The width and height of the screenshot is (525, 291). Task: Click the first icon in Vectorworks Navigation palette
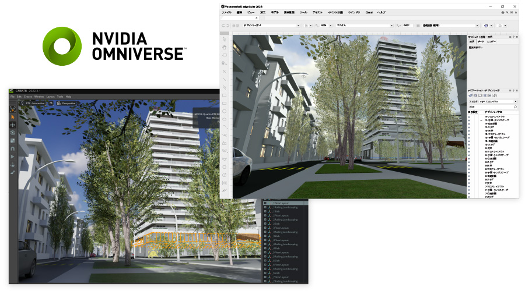point(470,95)
